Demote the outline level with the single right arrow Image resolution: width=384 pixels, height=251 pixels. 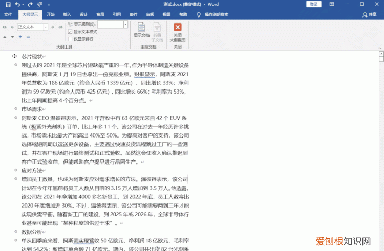pos(52,27)
